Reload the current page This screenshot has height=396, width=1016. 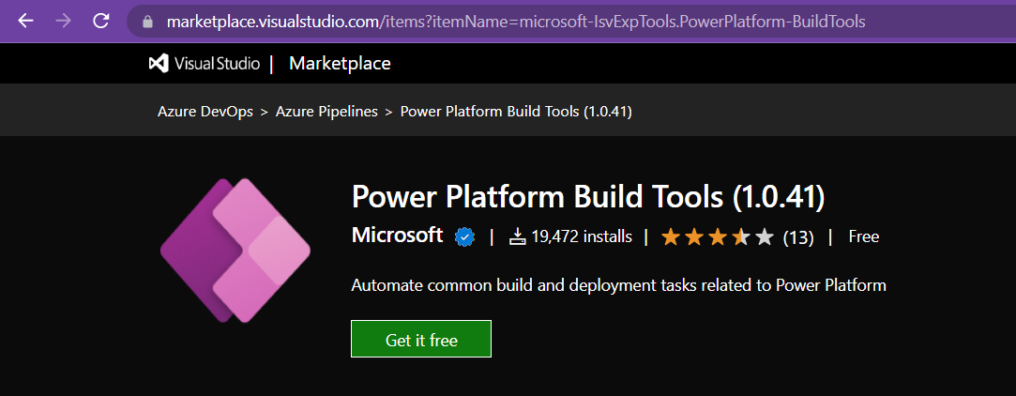tap(101, 20)
